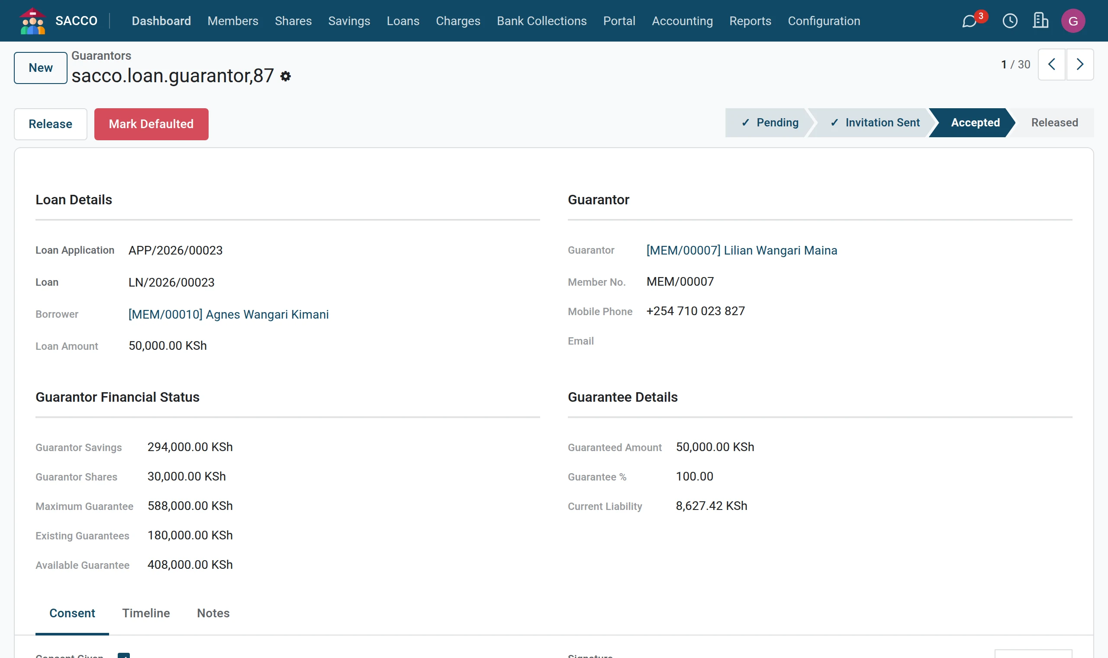Click Available Guarantee 408,000.00 KSh value
This screenshot has height=658, width=1108.
(x=190, y=565)
